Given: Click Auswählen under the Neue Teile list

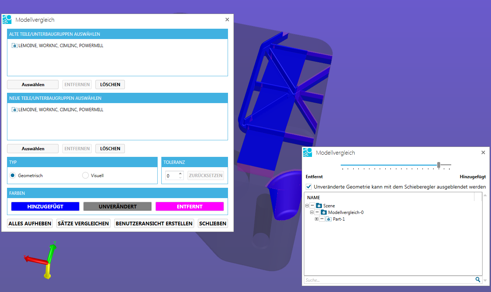Looking at the screenshot, I should [33, 149].
